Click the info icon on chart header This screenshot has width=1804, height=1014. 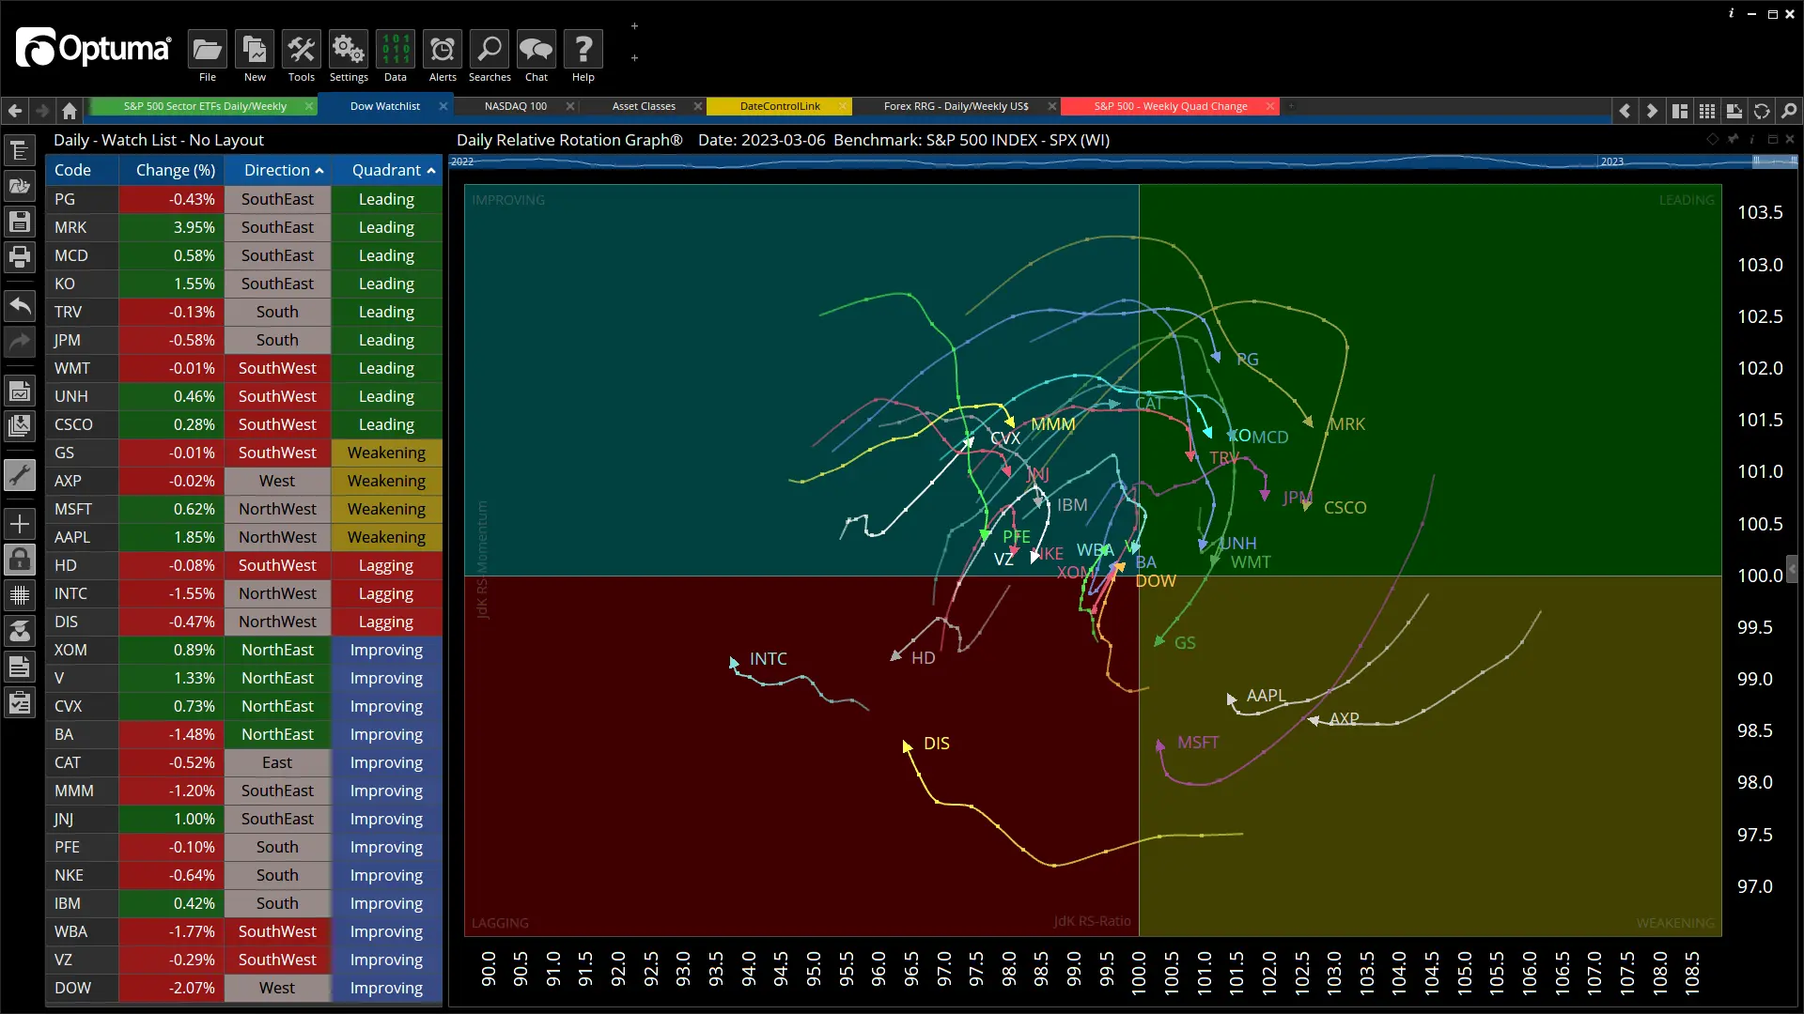[1752, 139]
